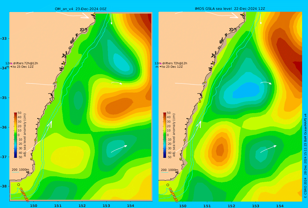Screen dimensions: 308x208
Task: Select the -36 latitude axis label
Action: [4, 127]
